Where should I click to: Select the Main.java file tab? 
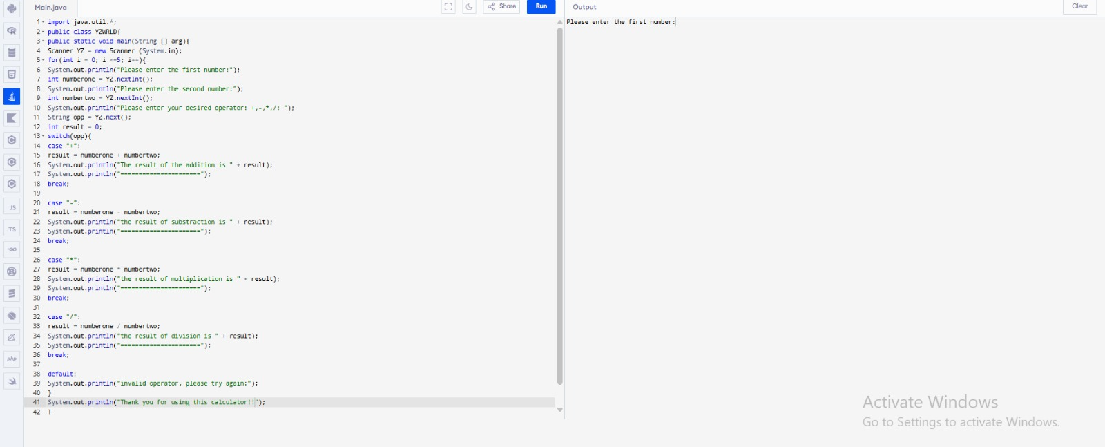pos(51,8)
